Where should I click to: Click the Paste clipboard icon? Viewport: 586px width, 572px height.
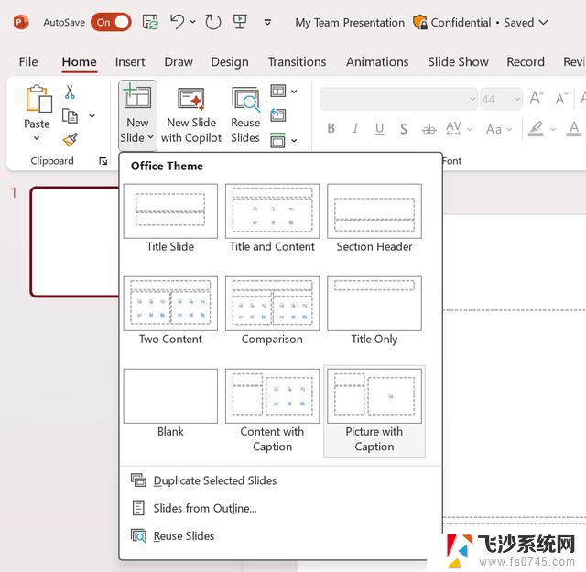[38, 99]
